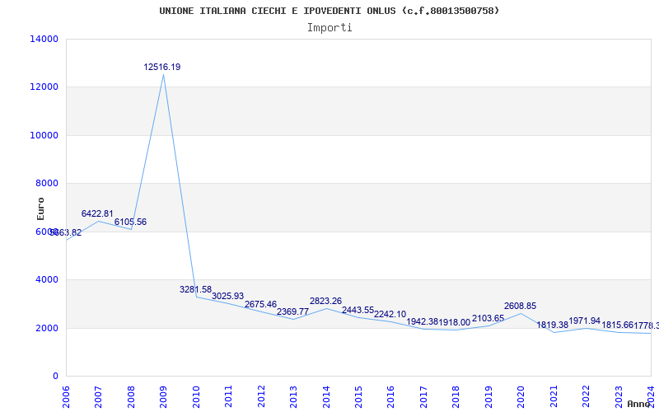The height and width of the screenshot is (412, 659).
Task: Select the 3025.93 data label
Action: tap(228, 296)
